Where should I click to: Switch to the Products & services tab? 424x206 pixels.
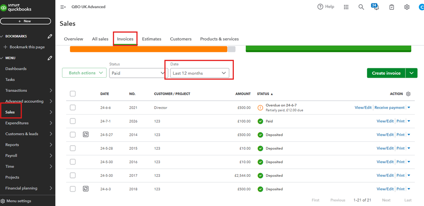(219, 39)
